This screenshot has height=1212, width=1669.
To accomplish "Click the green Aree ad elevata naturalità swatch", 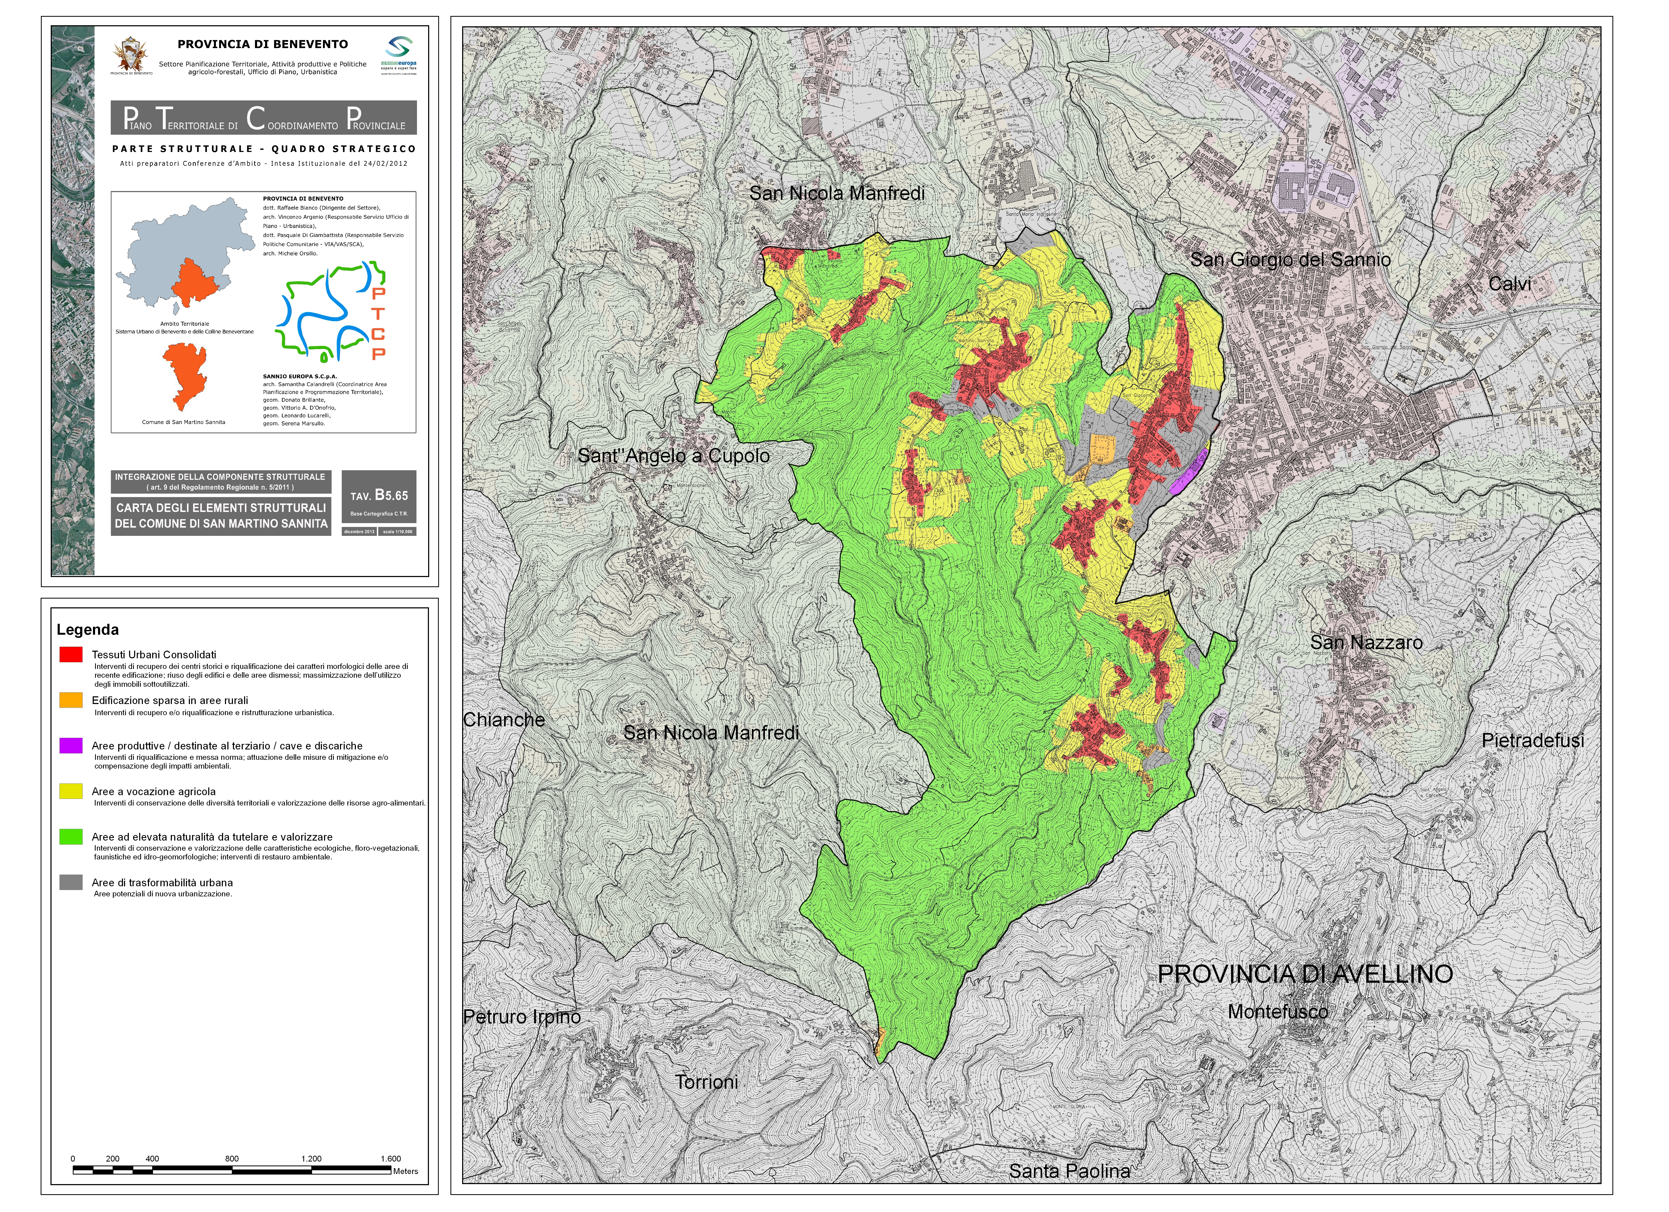I will click(x=71, y=837).
